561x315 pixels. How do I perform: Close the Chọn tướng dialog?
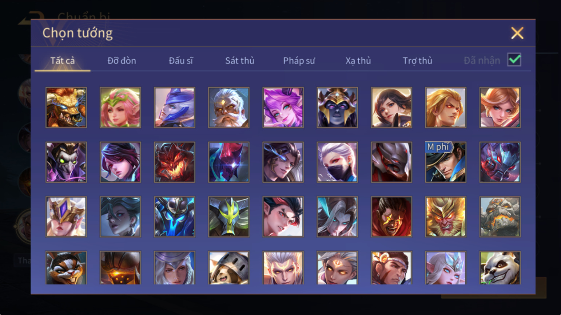[x=517, y=33]
